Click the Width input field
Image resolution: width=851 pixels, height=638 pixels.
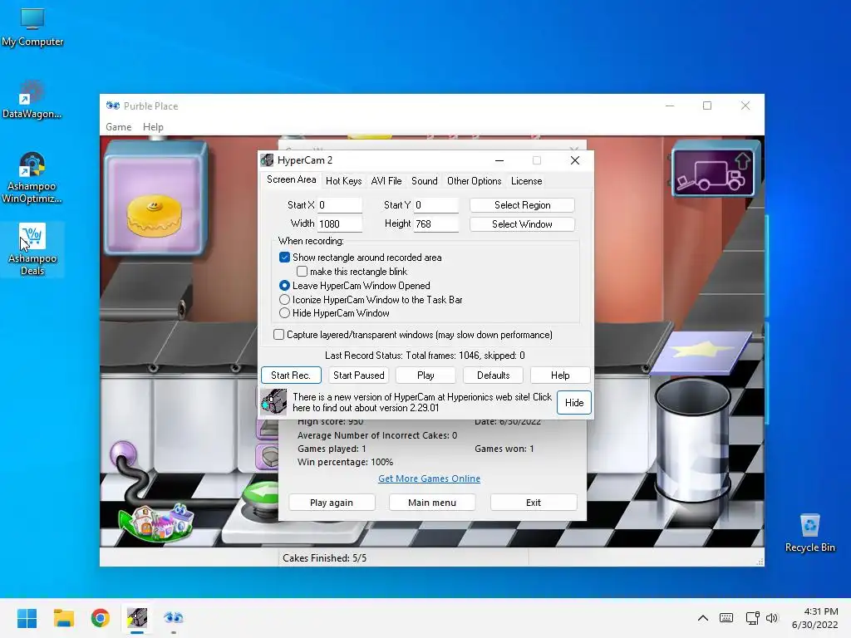tap(340, 224)
